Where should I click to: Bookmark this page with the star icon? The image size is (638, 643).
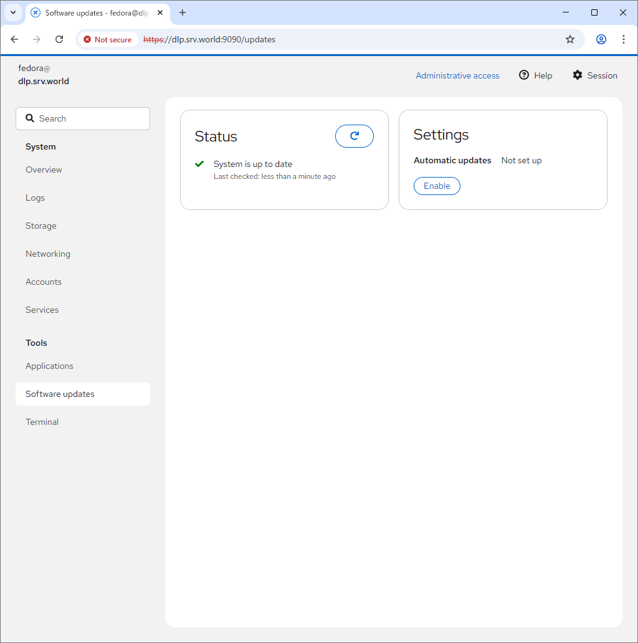570,39
